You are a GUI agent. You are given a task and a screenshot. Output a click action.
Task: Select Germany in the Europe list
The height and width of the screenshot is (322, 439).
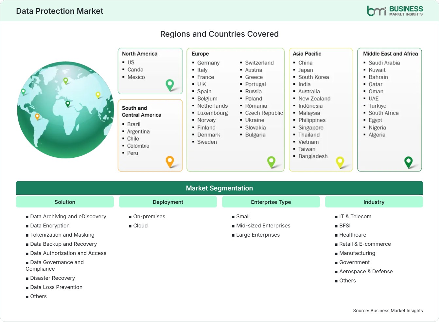tap(208, 63)
